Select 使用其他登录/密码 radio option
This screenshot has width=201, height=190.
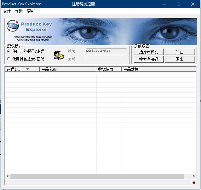(x=26, y=59)
